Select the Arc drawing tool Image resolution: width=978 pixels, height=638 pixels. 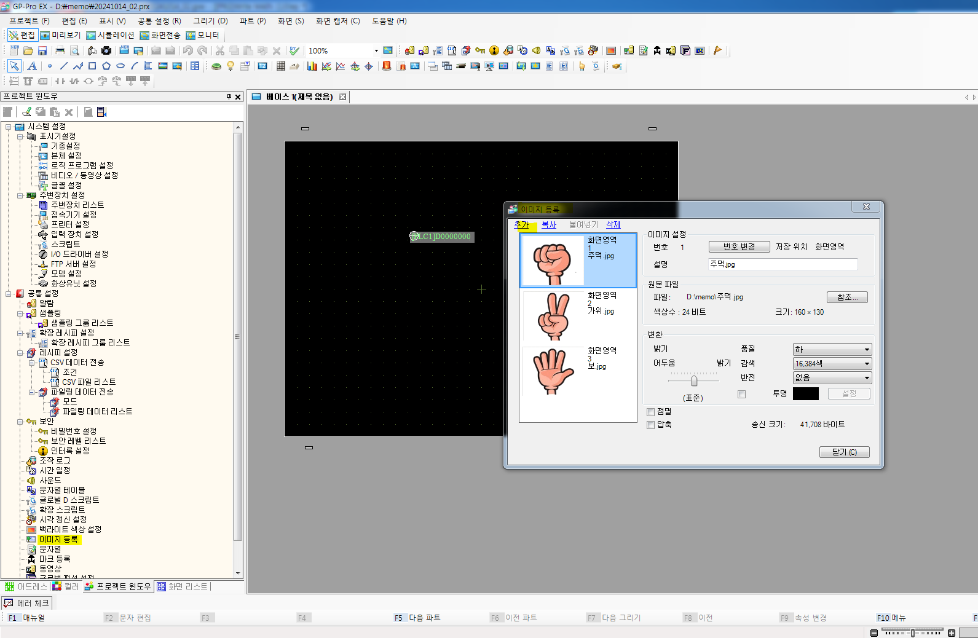click(135, 66)
